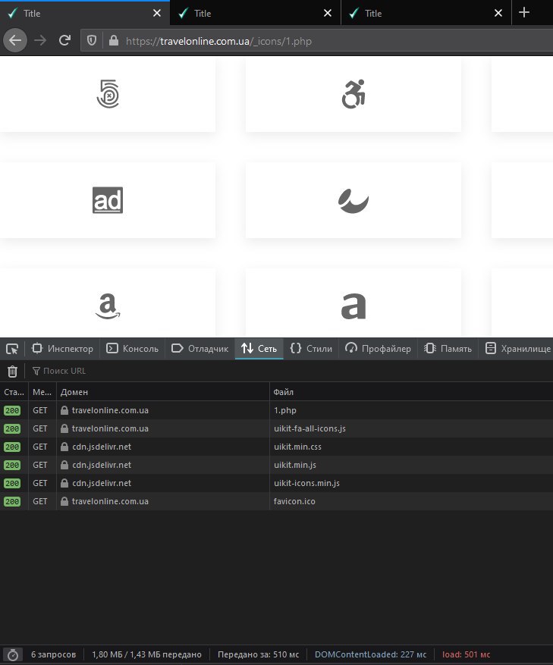The image size is (553, 665).
Task: Click 'Передано за: 510 мс' status entry
Action: (258, 655)
